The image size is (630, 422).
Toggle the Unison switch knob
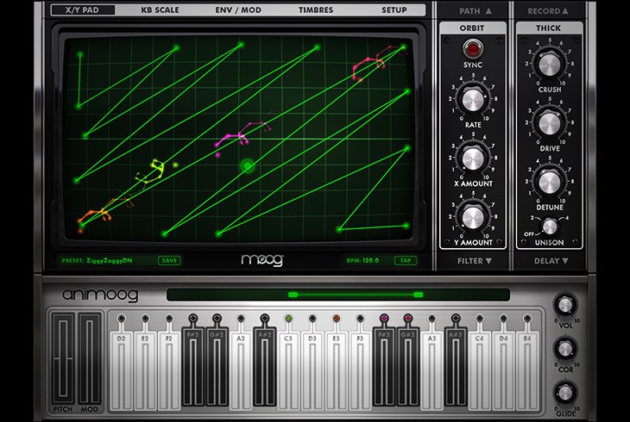click(x=549, y=227)
